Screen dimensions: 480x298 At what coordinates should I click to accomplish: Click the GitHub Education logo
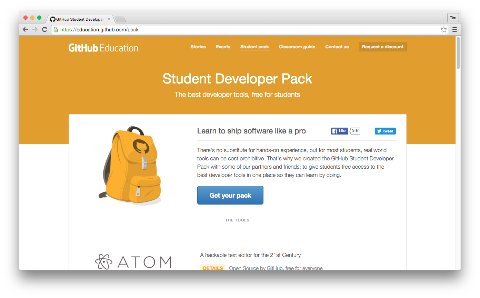click(103, 48)
